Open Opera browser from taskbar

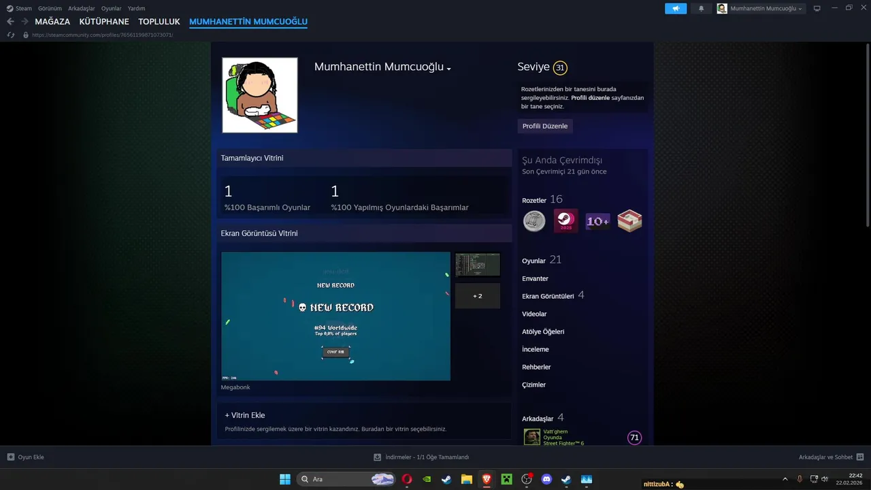pyautogui.click(x=407, y=479)
